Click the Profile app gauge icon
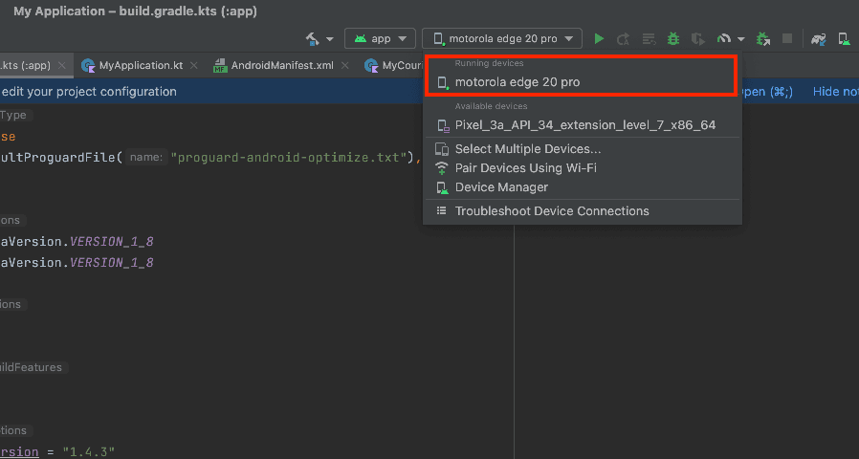859x459 pixels. 724,39
